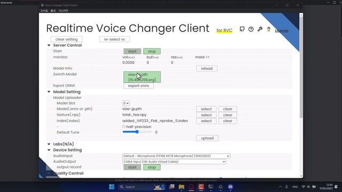Screen dimensions: 342x192
Task: Expand the Labs(N/A) section
Action: [49, 144]
